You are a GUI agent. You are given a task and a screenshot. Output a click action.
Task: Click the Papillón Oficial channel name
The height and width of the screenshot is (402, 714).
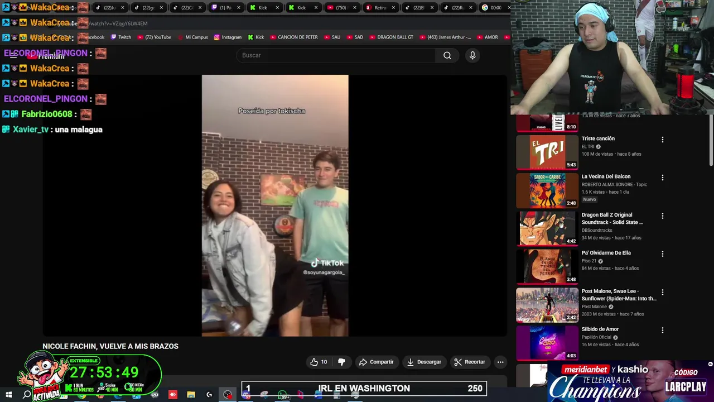596,337
